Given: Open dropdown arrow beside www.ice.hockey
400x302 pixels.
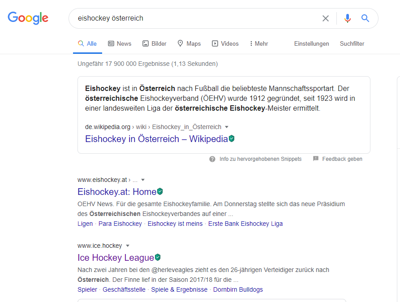Looking at the screenshot, I should click(x=128, y=246).
